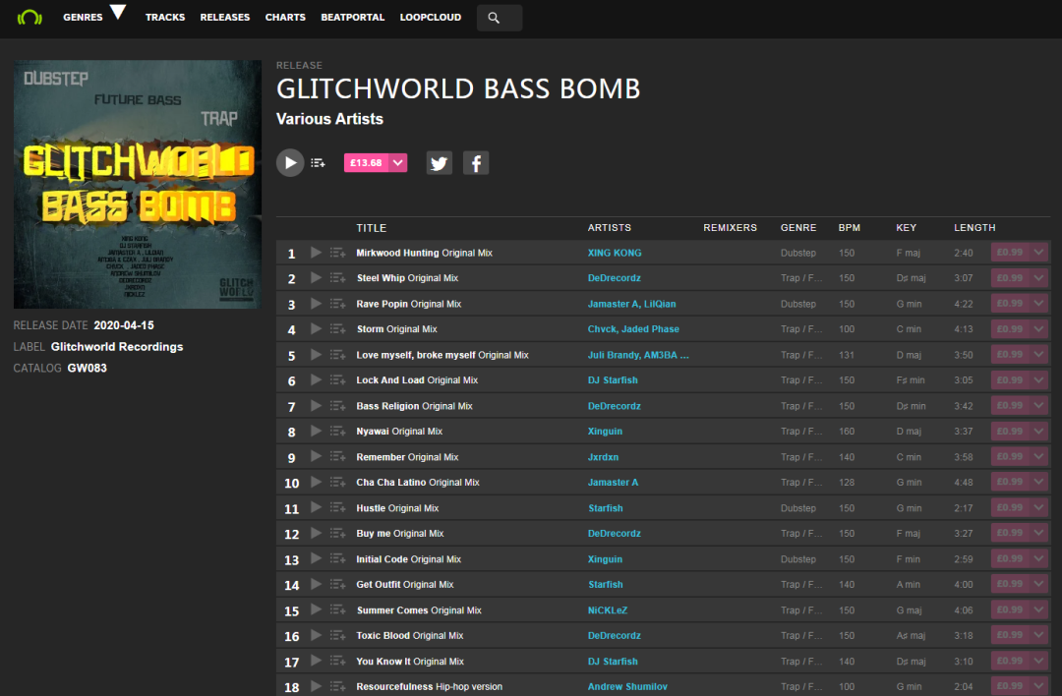1062x696 pixels.
Task: Play the entire Glitchworld Bass Bomb release
Action: [x=290, y=163]
